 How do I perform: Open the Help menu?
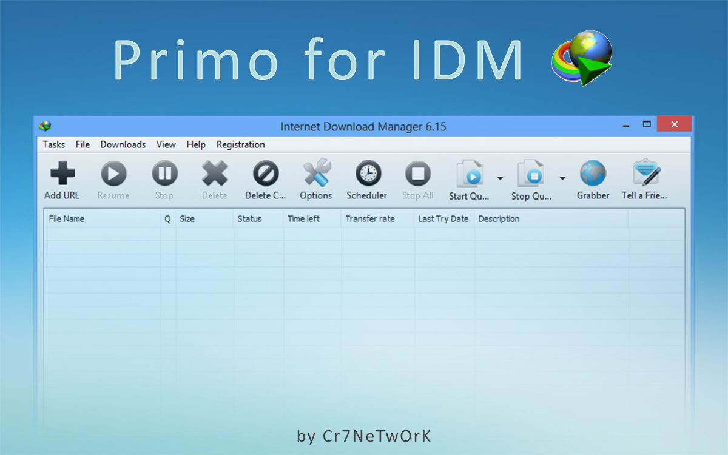tap(196, 144)
